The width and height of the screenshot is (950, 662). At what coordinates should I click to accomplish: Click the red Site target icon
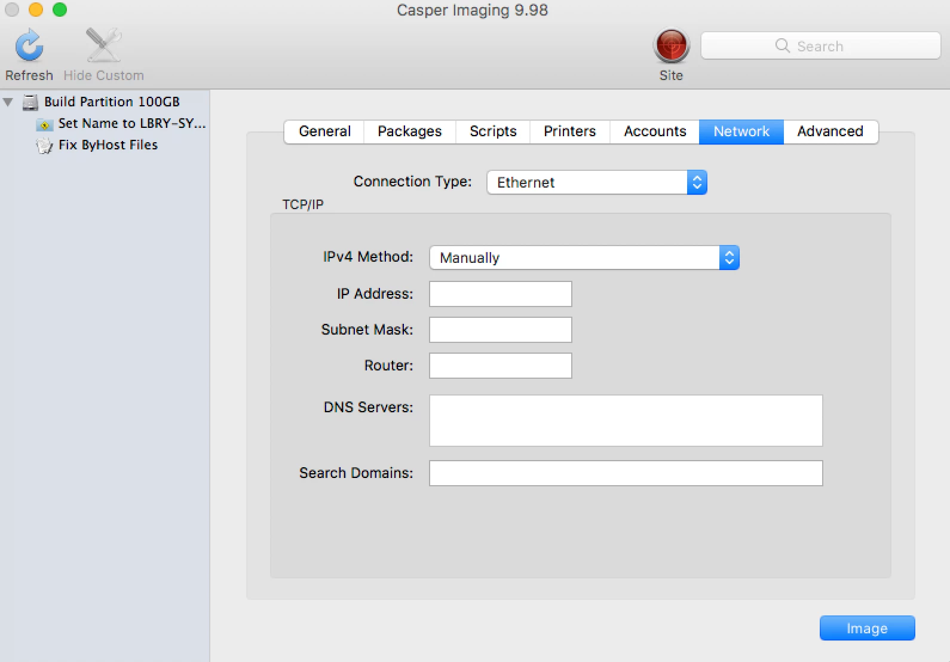click(671, 46)
